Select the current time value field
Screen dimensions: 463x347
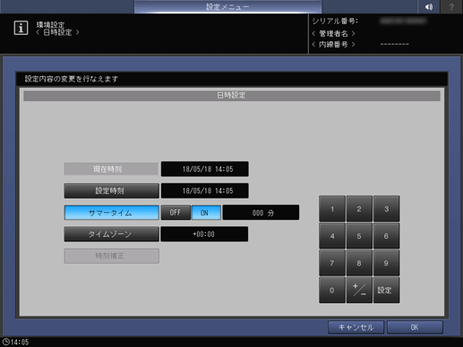pos(205,169)
